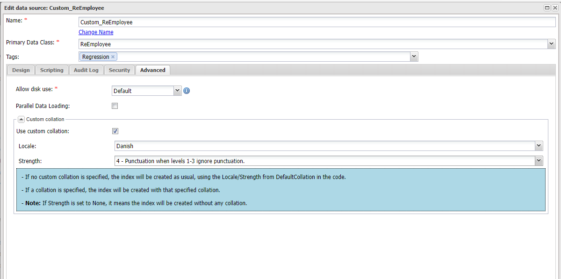Click the Strength field text value
Image resolution: width=561 pixels, height=279 pixels.
(180, 161)
